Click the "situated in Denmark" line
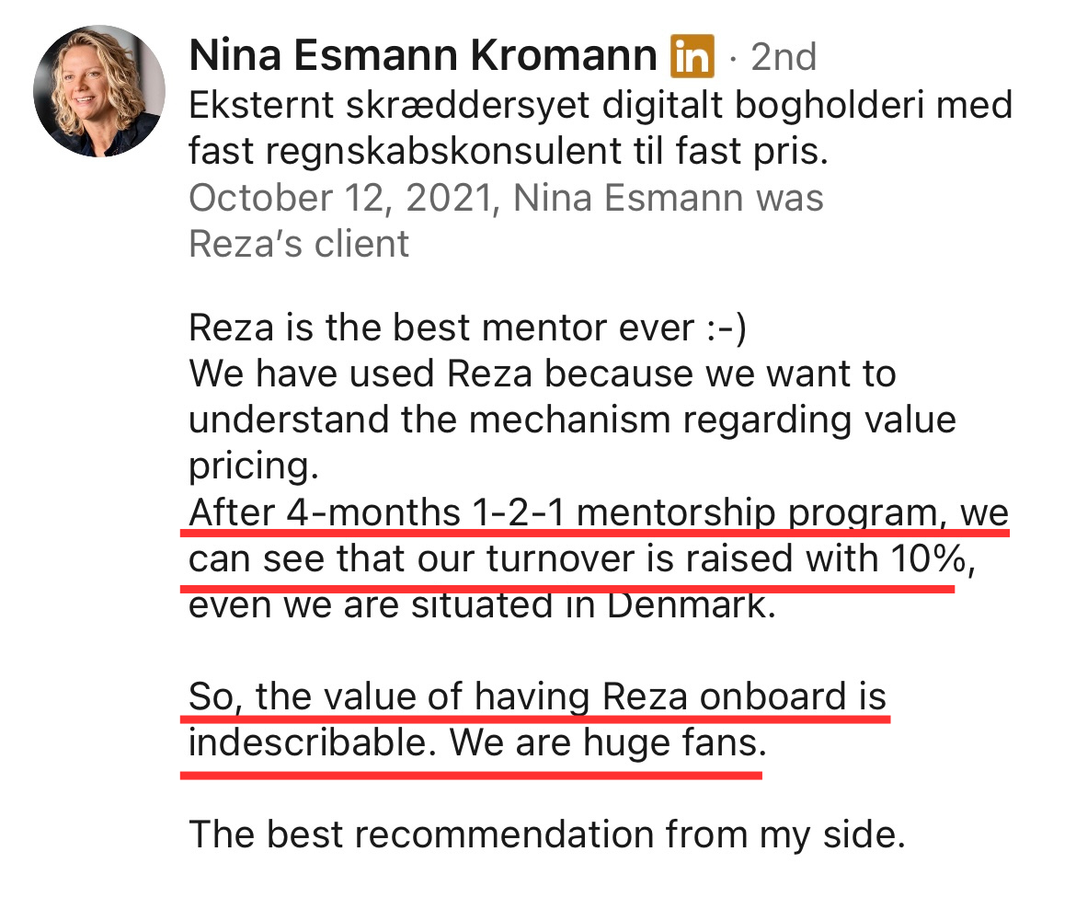The width and height of the screenshot is (1076, 909). pyautogui.click(x=482, y=604)
